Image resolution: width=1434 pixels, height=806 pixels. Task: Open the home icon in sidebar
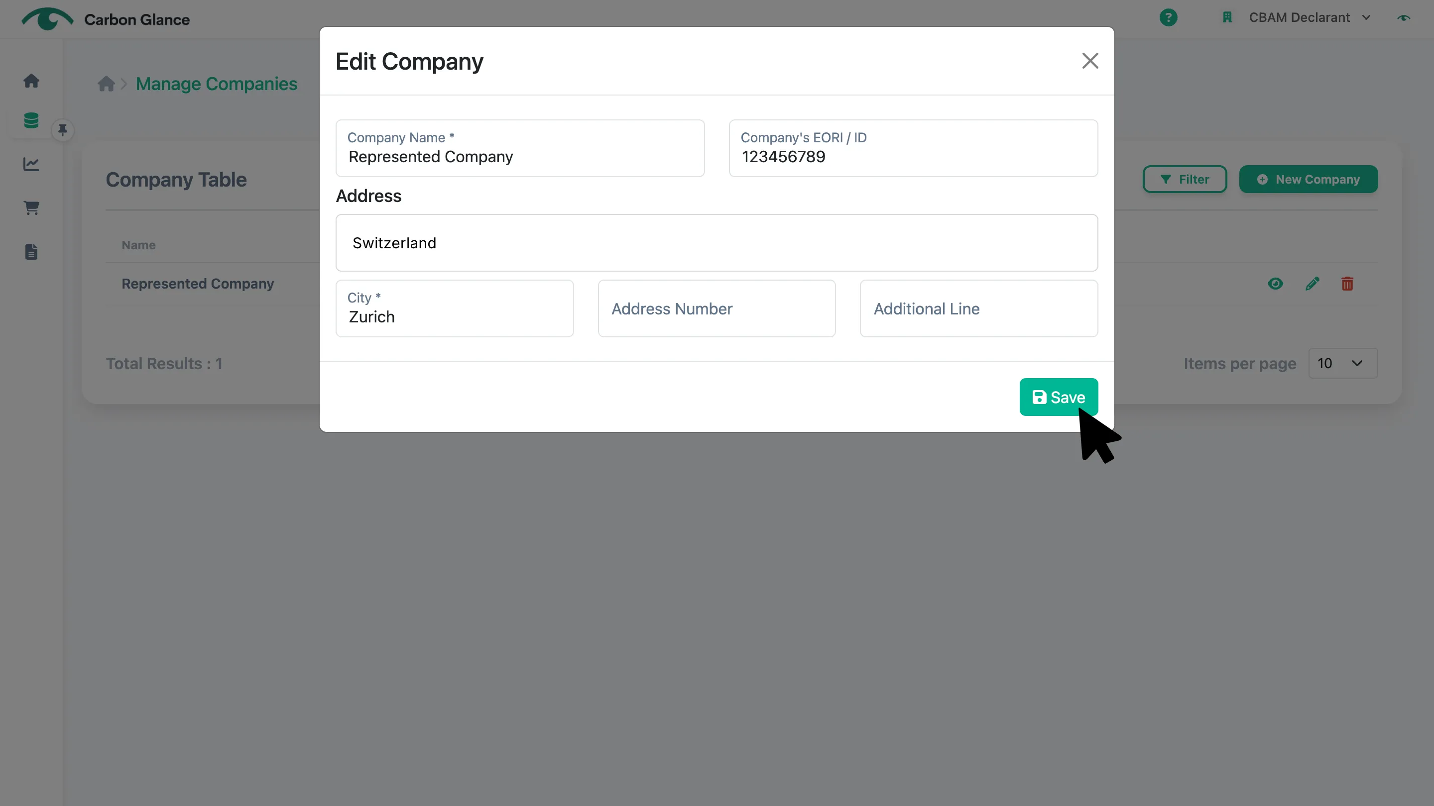[31, 81]
